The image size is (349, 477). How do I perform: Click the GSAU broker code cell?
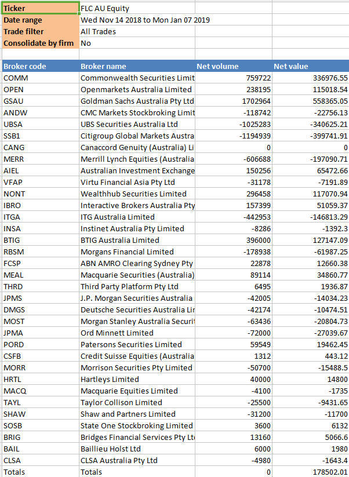pyautogui.click(x=40, y=101)
